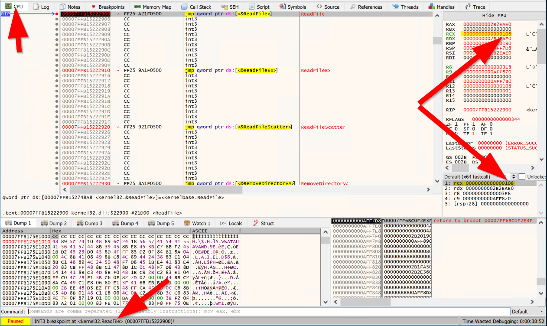Switch to the Threads tab
Screen dimensions: 547x326
pyautogui.click(x=407, y=7)
